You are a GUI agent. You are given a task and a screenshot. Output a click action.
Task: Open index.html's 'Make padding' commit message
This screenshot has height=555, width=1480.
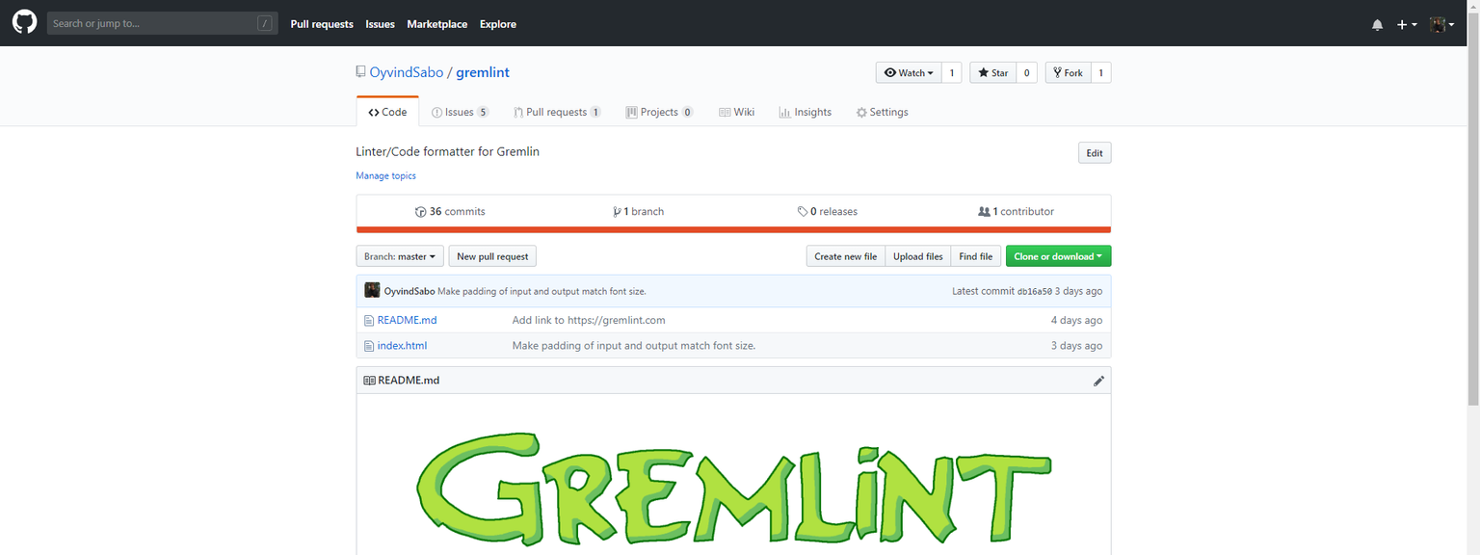634,346
